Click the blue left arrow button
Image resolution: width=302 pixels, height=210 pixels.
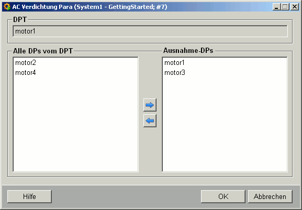coord(150,121)
